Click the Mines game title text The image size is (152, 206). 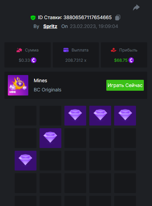click(41, 80)
